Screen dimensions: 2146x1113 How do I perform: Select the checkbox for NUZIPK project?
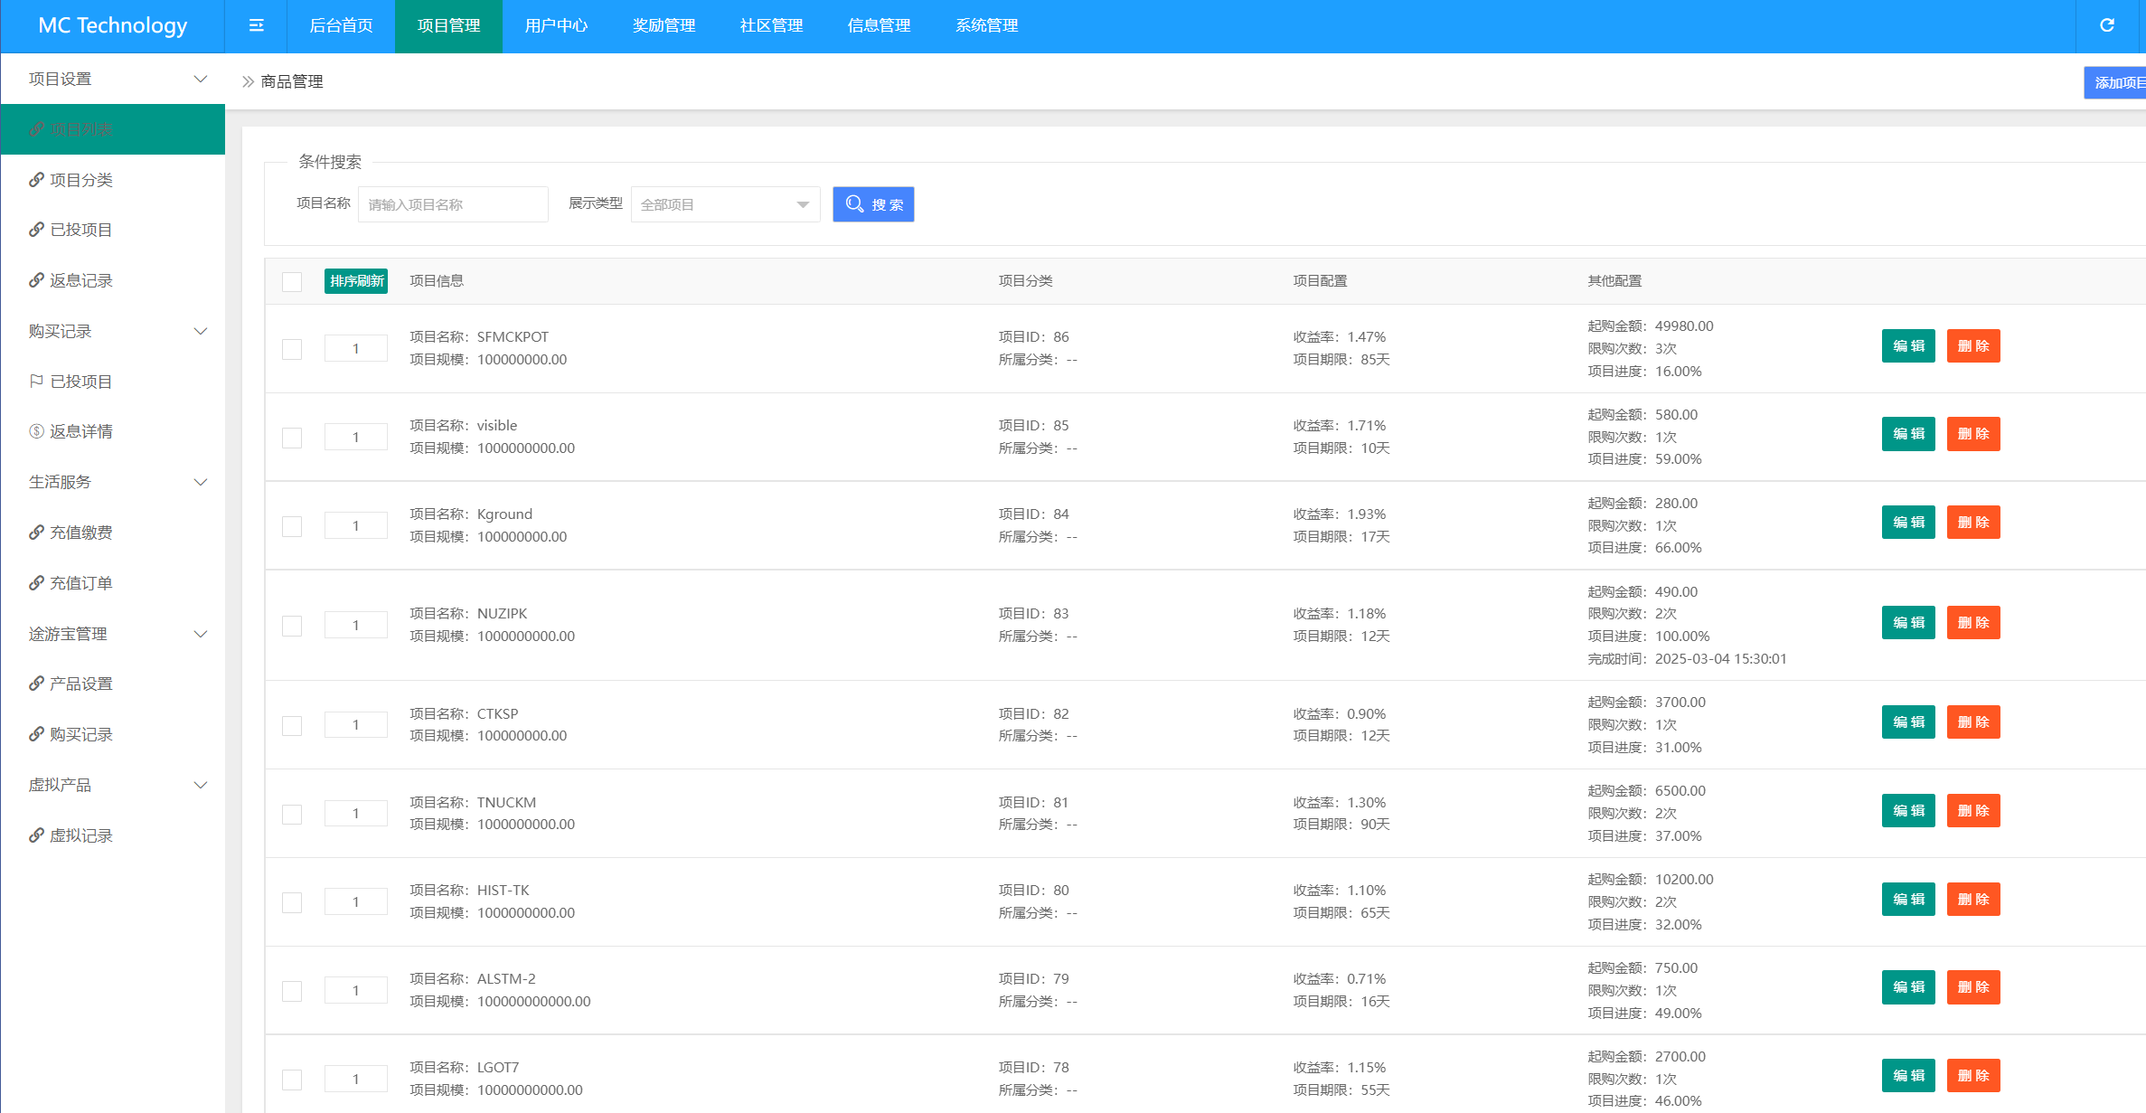pos(292,626)
